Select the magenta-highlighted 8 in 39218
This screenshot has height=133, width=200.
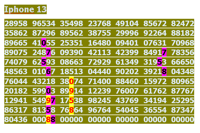pos(164,72)
